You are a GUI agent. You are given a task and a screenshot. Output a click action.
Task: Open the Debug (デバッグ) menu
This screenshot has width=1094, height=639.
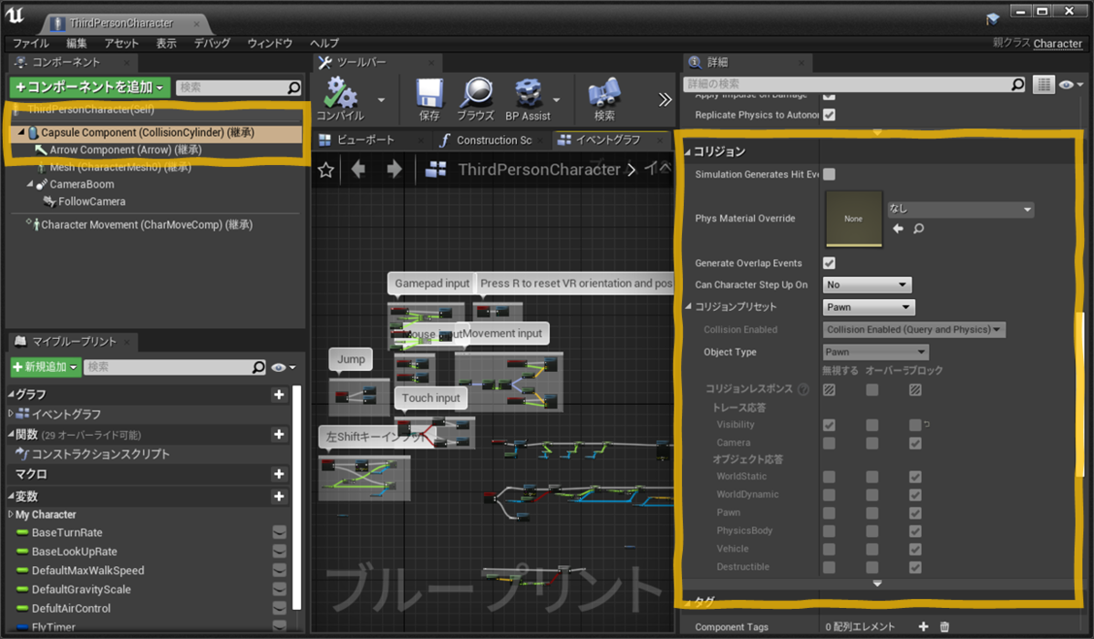click(x=212, y=43)
